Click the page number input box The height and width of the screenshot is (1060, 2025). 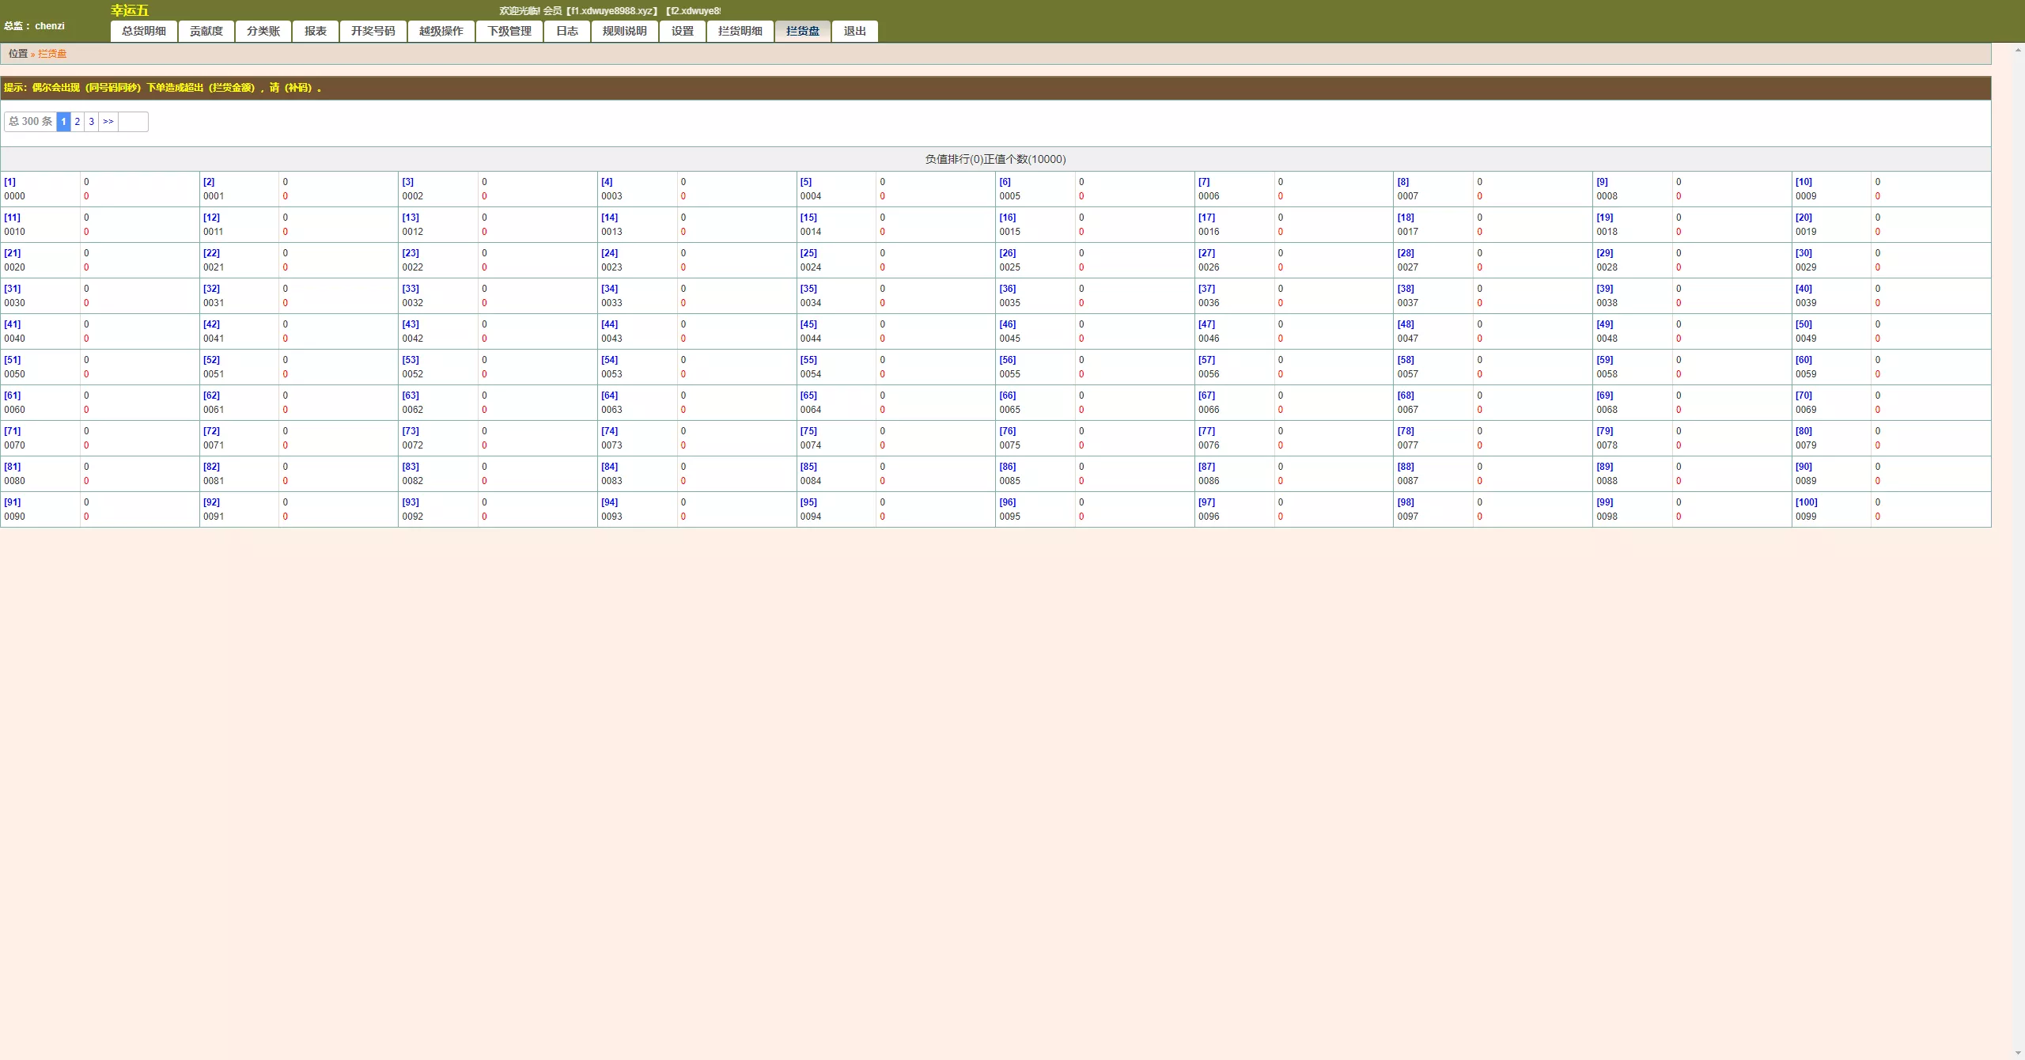point(133,122)
